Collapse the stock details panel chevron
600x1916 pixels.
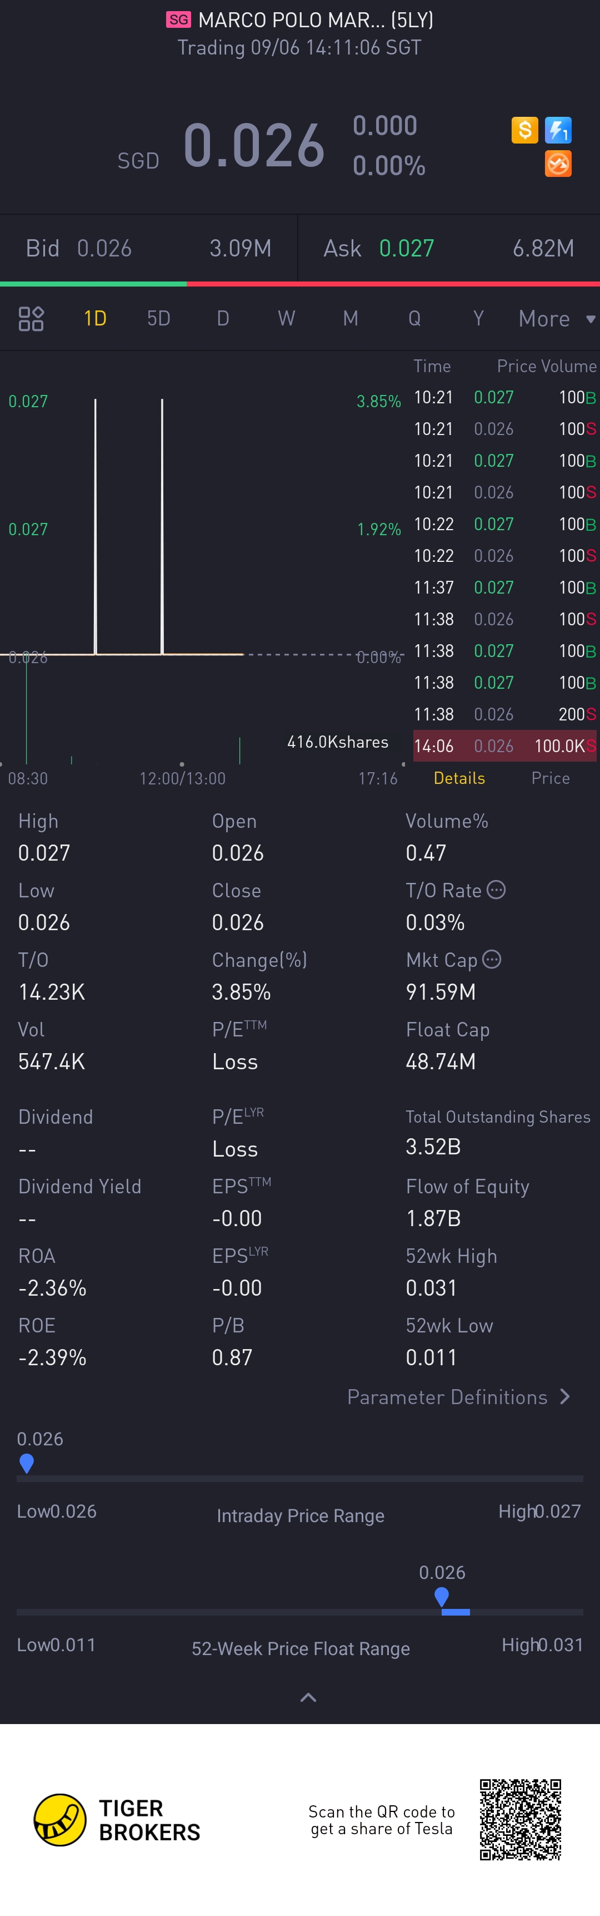(307, 1697)
